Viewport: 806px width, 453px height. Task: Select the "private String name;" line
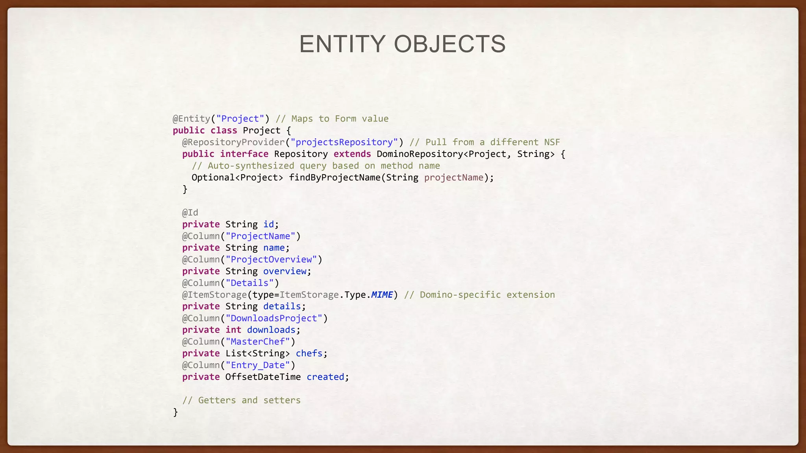click(236, 248)
